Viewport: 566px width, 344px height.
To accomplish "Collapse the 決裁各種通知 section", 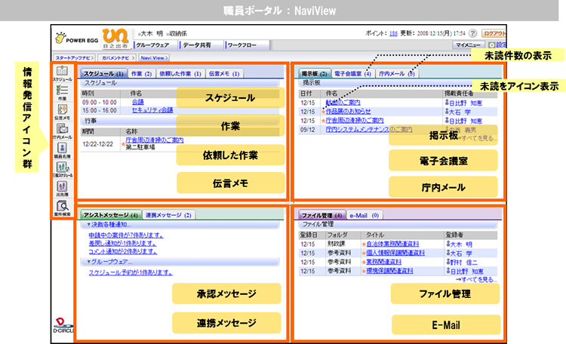I will [89, 225].
